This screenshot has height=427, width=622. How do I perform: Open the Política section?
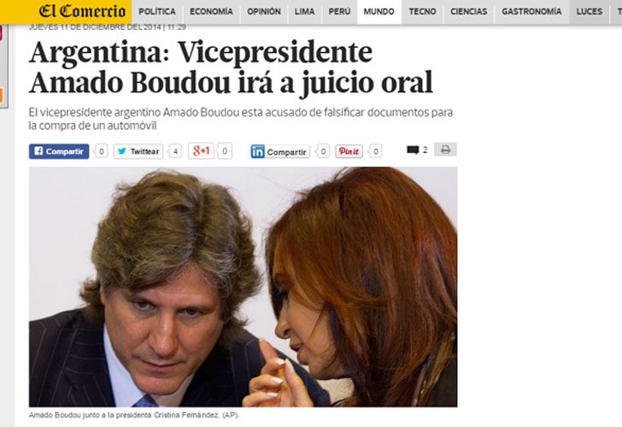click(x=156, y=11)
